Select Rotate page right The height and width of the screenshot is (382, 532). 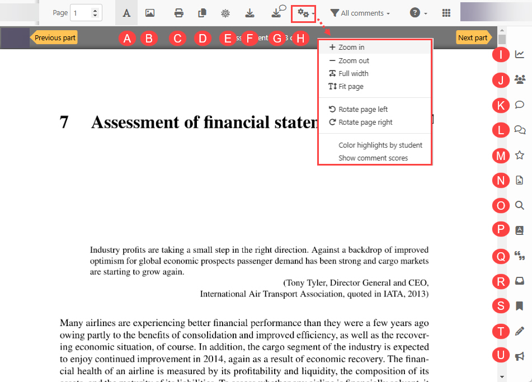click(x=375, y=122)
